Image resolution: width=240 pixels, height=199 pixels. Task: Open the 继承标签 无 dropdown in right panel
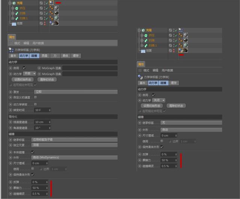[x=191, y=122]
